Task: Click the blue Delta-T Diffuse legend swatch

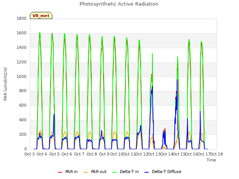Action: 146,172
